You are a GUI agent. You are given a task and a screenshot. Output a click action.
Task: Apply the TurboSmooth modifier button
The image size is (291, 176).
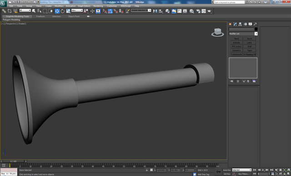point(236,54)
